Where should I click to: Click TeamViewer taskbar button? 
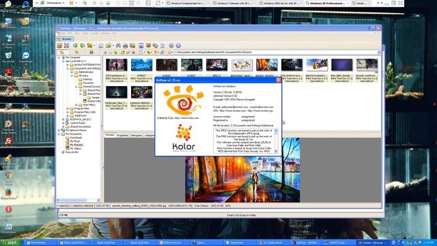pos(239,243)
